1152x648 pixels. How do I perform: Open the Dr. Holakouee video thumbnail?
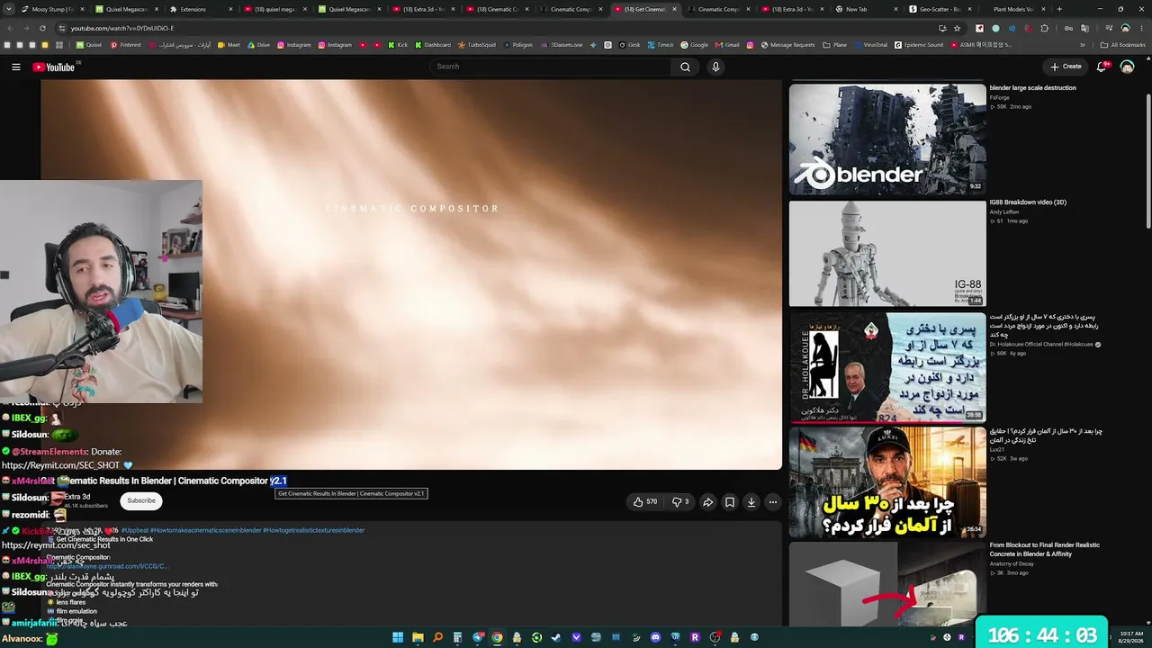pyautogui.click(x=887, y=367)
